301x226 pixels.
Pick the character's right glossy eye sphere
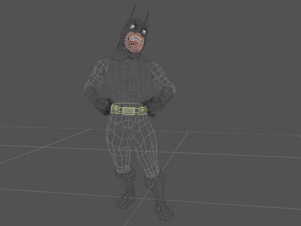132,26
